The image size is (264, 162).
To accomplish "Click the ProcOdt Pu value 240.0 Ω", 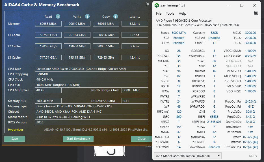I will (x=250, y=101).
